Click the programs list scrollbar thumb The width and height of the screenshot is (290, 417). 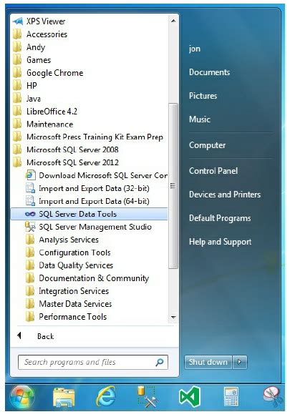[x=173, y=186]
